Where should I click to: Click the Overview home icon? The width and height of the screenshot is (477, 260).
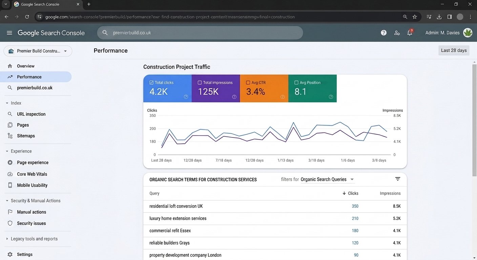(10, 66)
